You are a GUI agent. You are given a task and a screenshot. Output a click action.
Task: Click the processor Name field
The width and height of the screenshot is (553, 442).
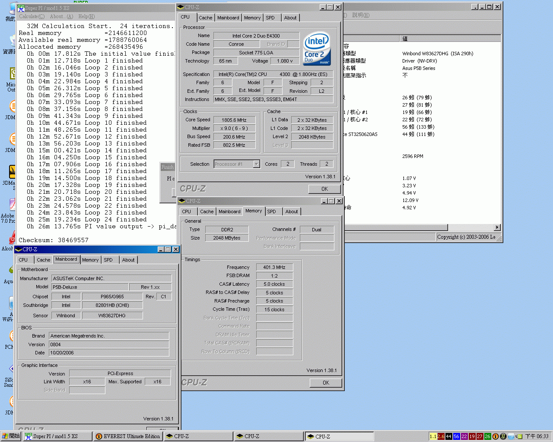(x=256, y=36)
